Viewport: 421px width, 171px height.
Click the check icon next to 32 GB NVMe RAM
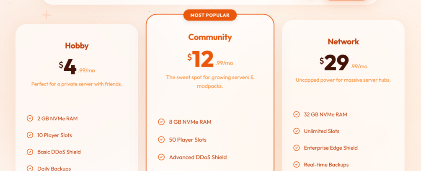coord(296,114)
